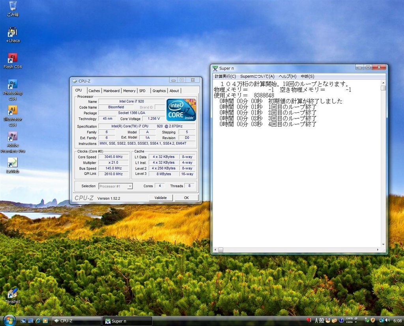Image resolution: width=404 pixels, height=326 pixels.
Task: Click the 中断(S) menu in Super π
Action: pos(308,76)
